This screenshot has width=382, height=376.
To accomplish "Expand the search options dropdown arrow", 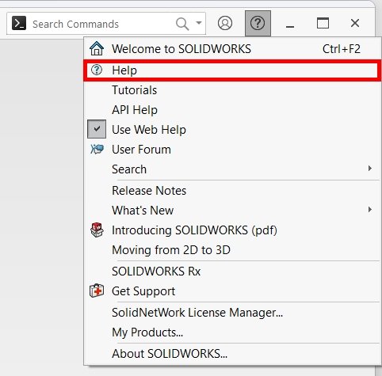I will 199,23.
